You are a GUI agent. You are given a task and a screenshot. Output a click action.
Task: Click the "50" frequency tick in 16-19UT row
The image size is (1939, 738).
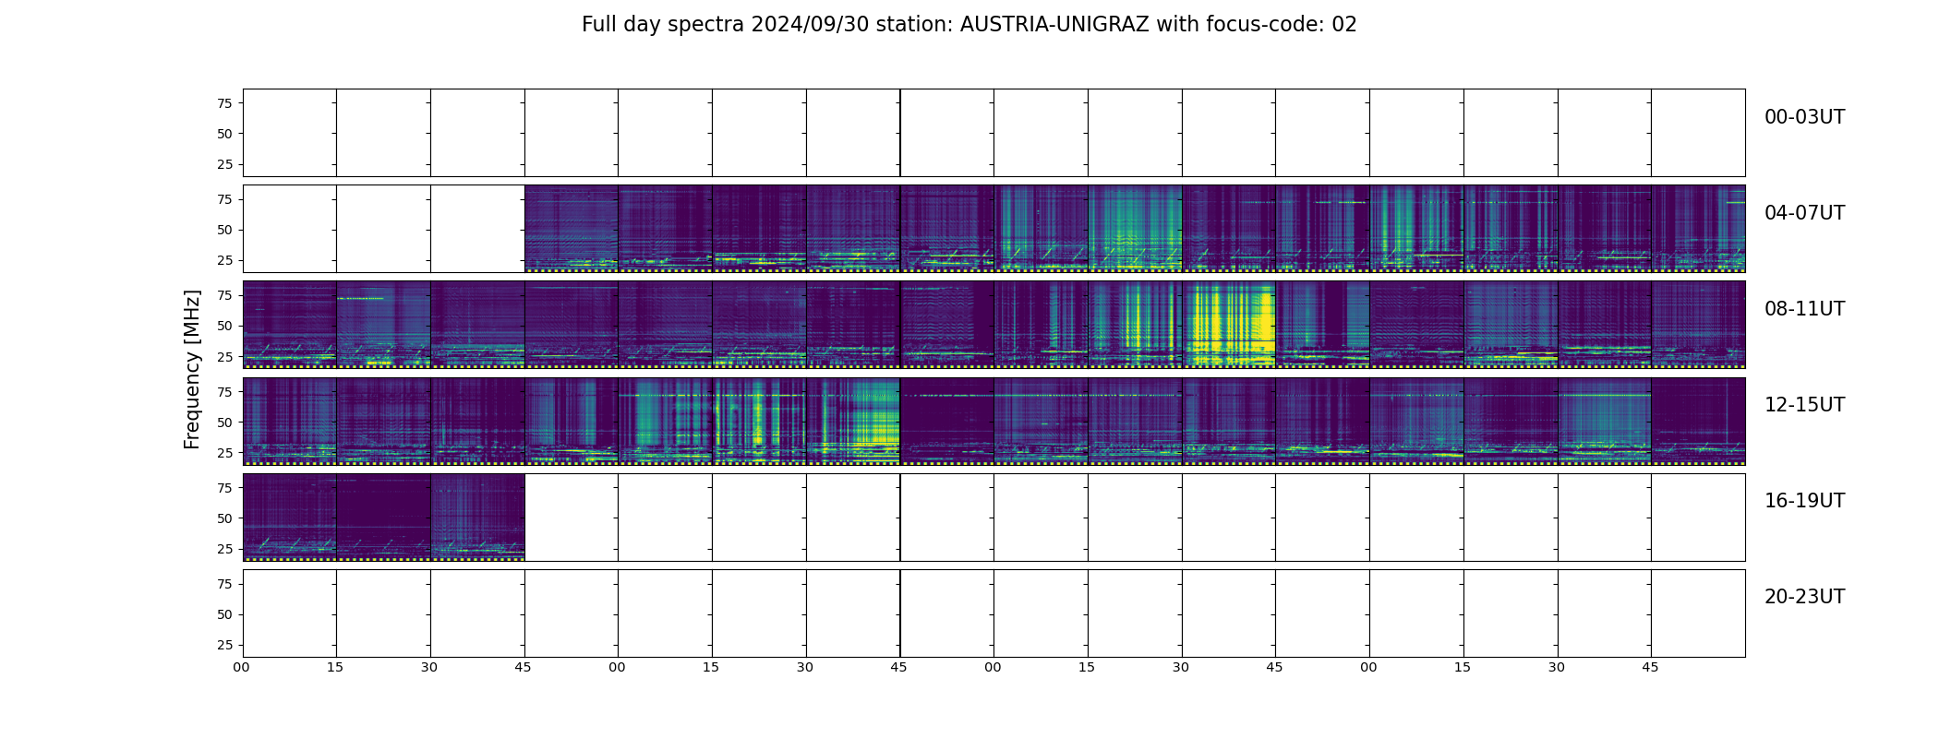point(224,518)
